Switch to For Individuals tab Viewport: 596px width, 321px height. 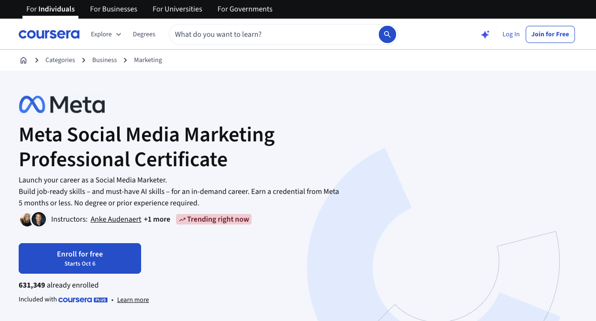click(51, 9)
